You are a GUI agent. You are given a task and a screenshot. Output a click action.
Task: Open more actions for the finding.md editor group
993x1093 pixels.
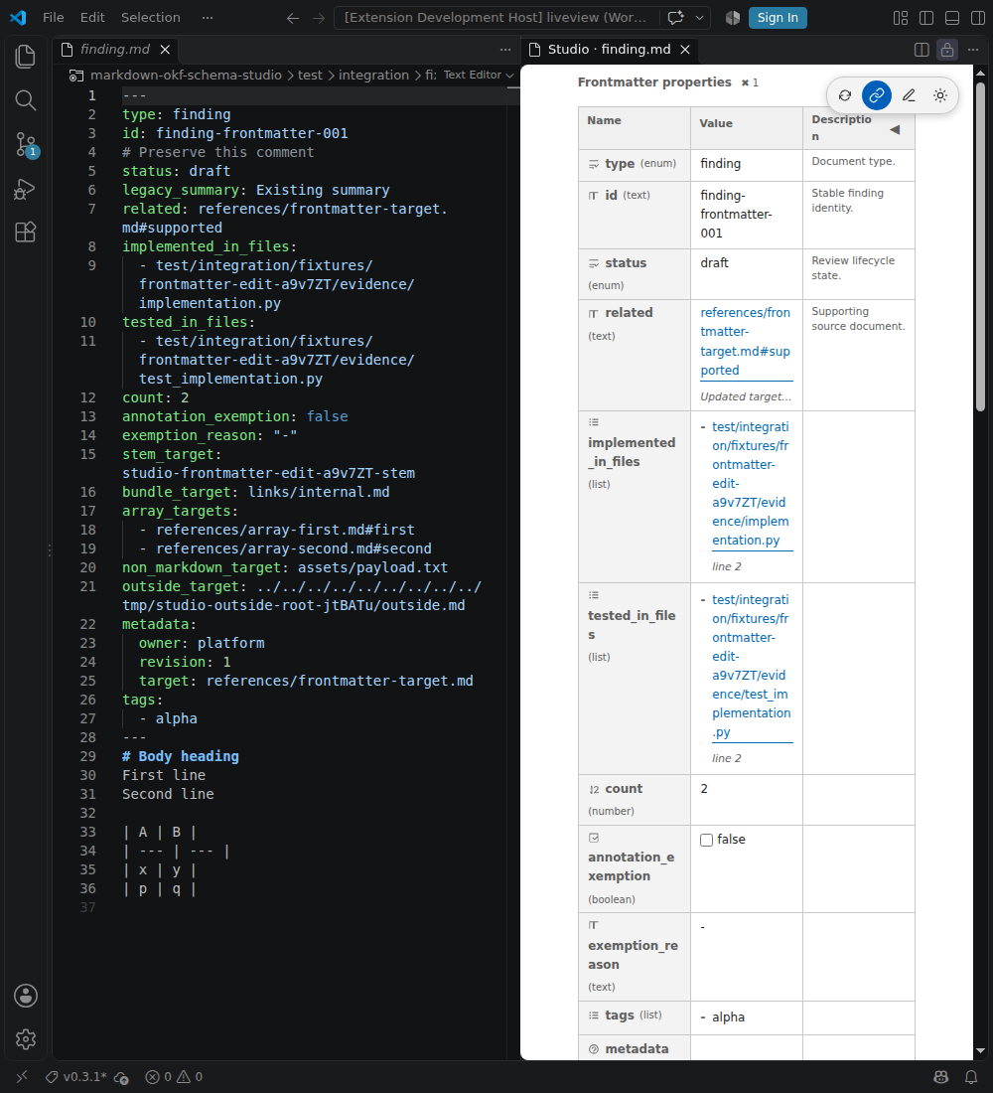coord(505,50)
